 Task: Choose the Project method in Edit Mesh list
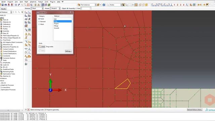pyautogui.click(x=62, y=24)
